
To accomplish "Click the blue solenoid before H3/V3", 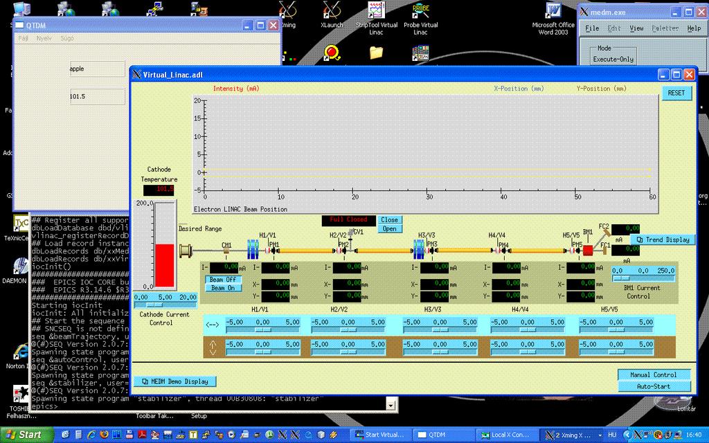I will coord(419,249).
